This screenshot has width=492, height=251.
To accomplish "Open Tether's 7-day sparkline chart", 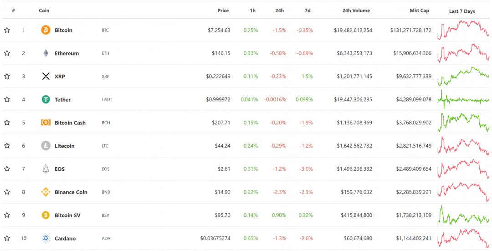I will (463, 99).
